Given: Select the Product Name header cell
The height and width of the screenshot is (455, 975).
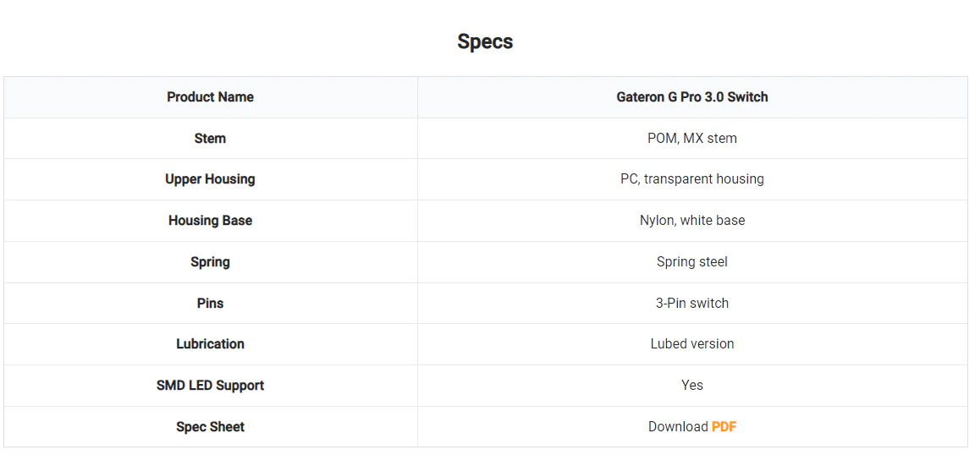Looking at the screenshot, I should [x=210, y=97].
